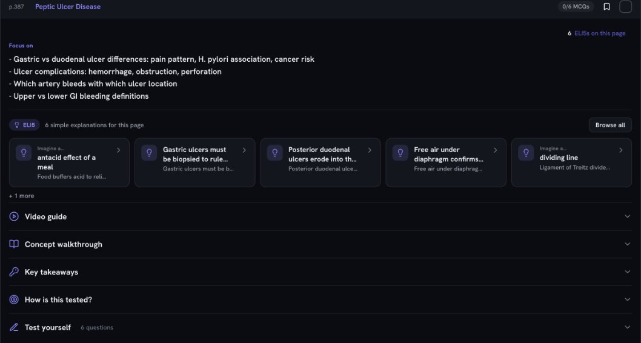This screenshot has height=343, width=641.
Task: Click chevron on Posterior duodenal card
Action: coord(370,150)
